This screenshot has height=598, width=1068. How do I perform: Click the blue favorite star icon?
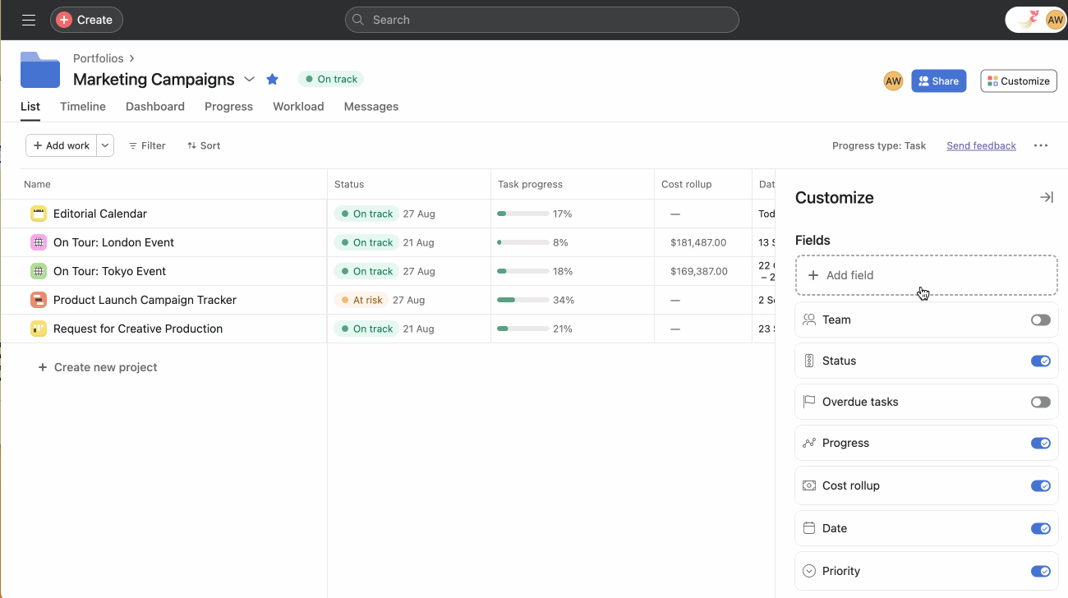click(x=273, y=80)
